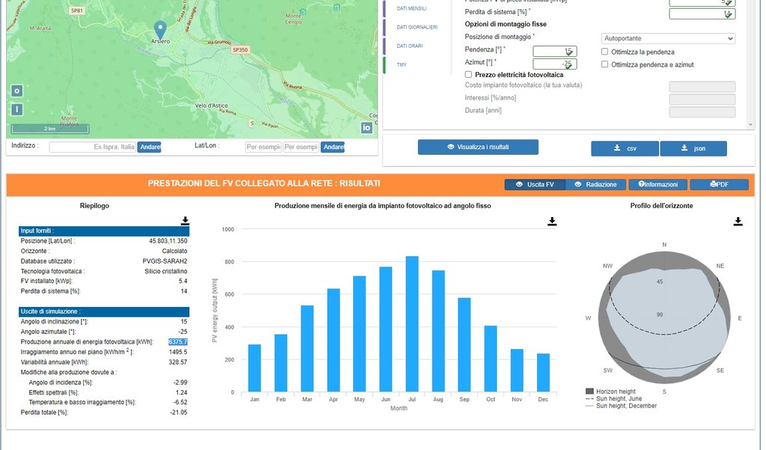Click the blue location marker on Arsiero
This screenshot has height=450, width=766.
tap(159, 29)
